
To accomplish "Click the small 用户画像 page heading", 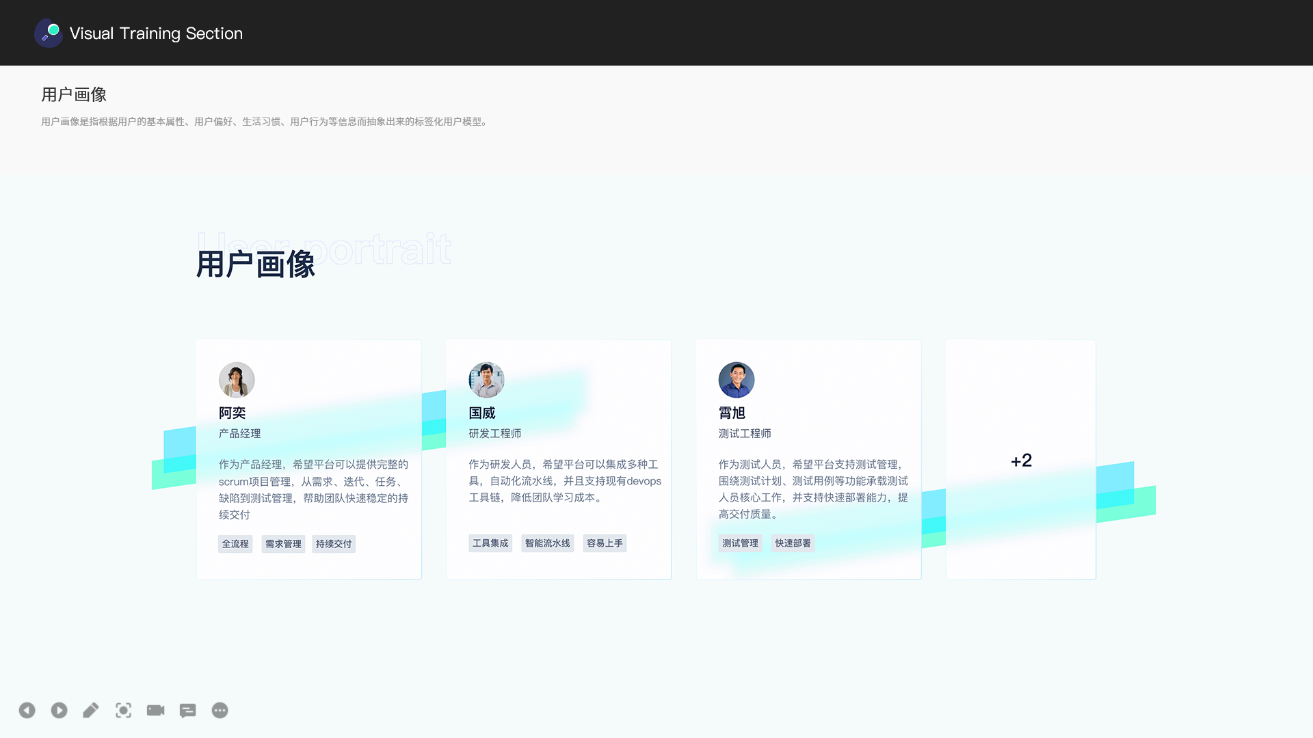I will tap(74, 94).
